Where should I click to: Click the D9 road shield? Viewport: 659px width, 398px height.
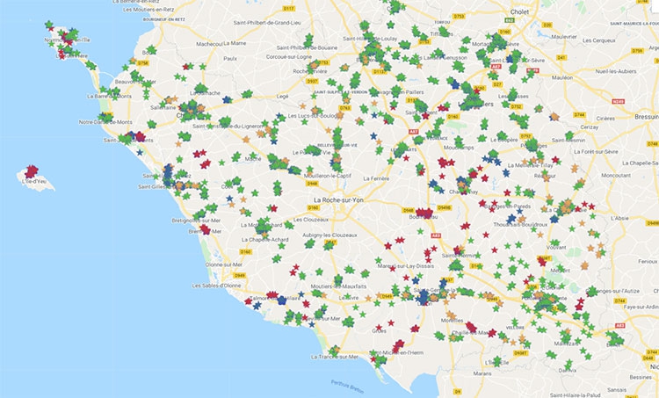click(x=457, y=392)
